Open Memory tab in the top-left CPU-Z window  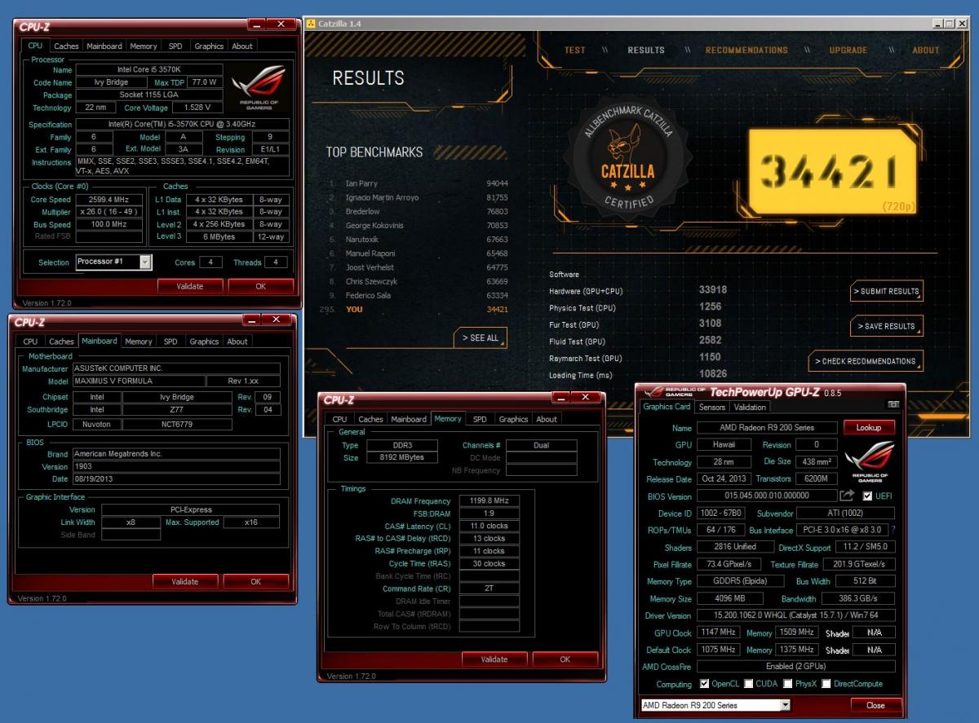click(x=144, y=46)
